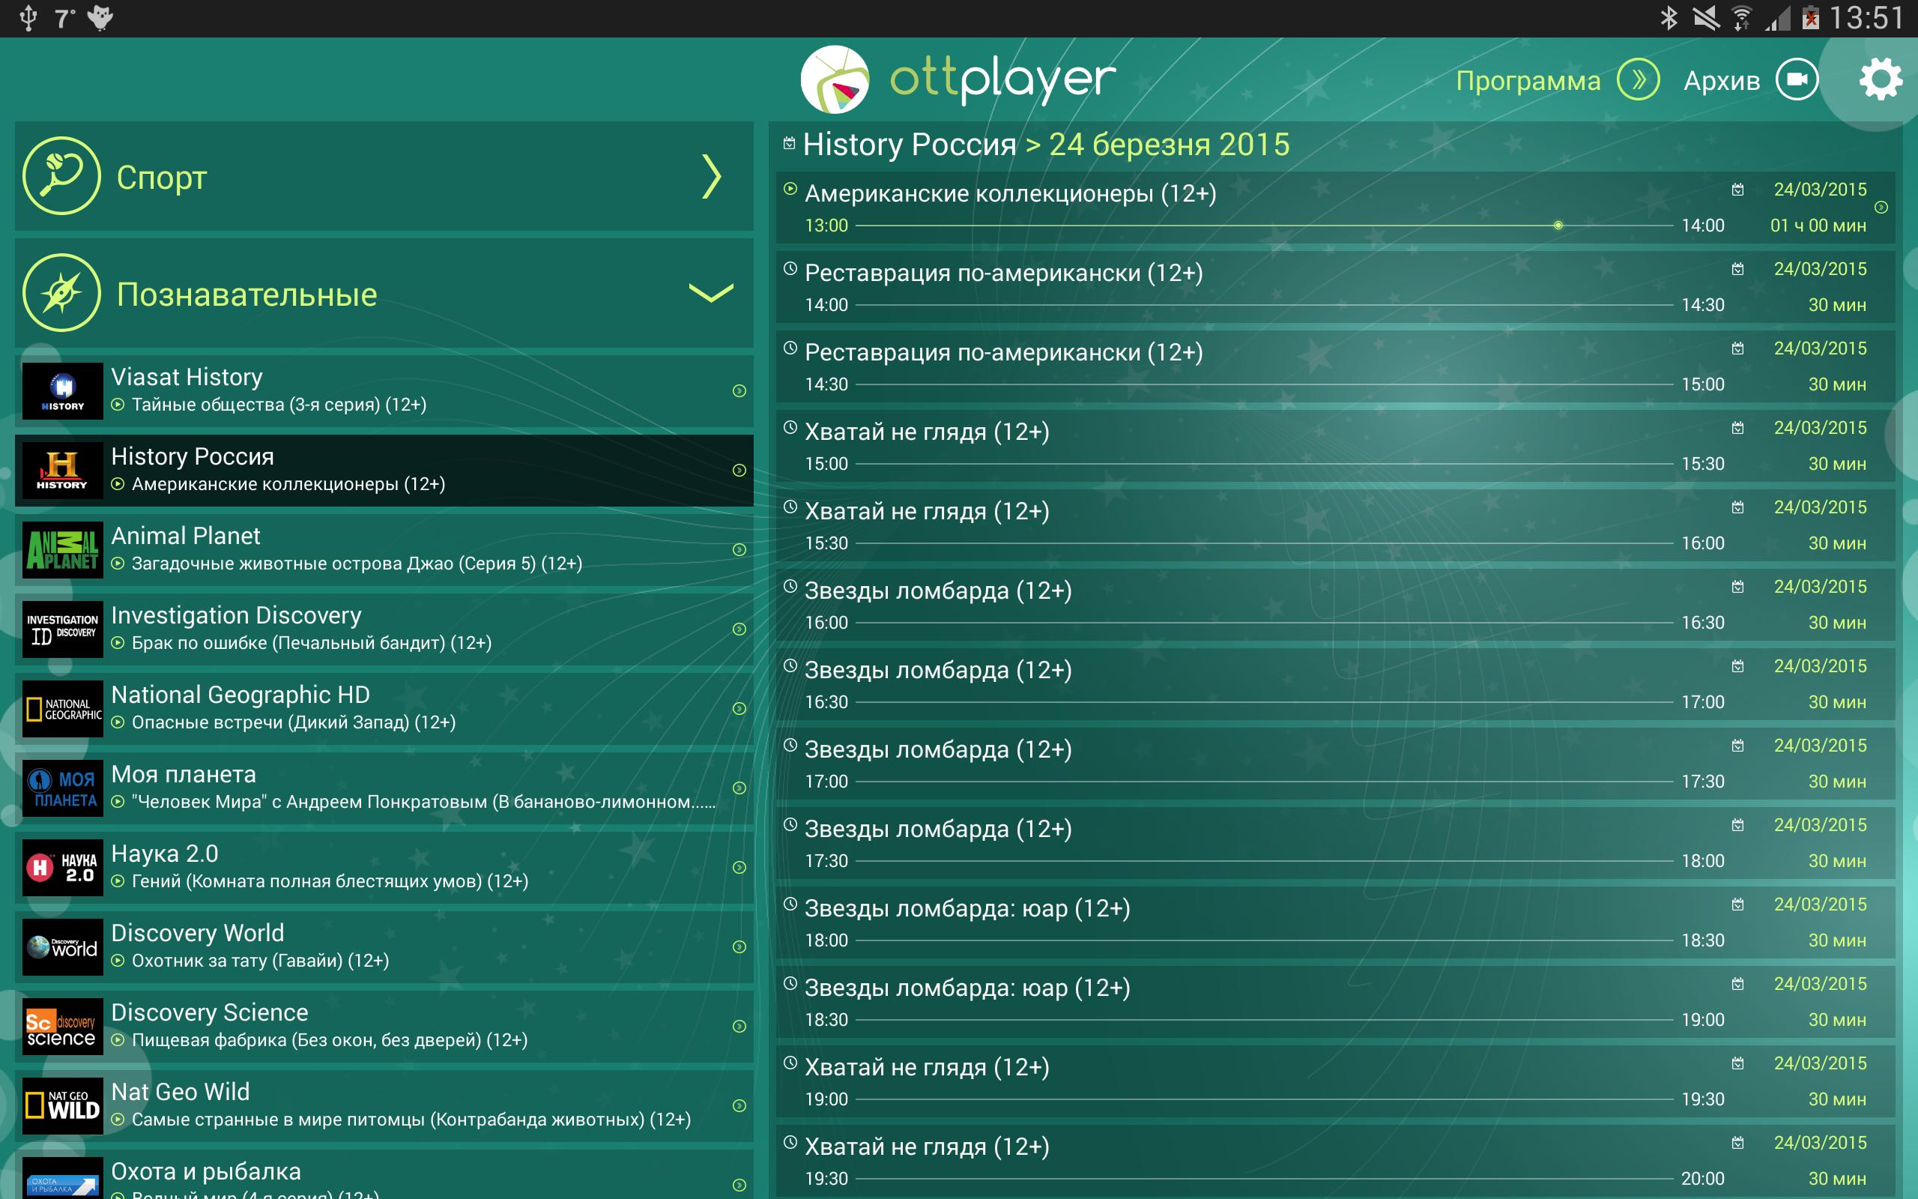Select Звезды ломбарда: юар at 18:30
Screen dimensions: 1918x1199
click(x=1334, y=1002)
